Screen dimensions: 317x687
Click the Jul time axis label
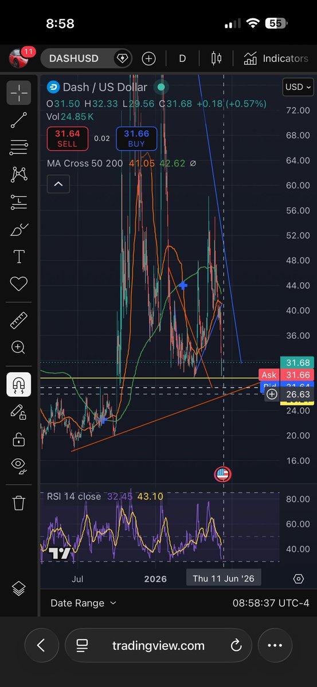tap(77, 579)
